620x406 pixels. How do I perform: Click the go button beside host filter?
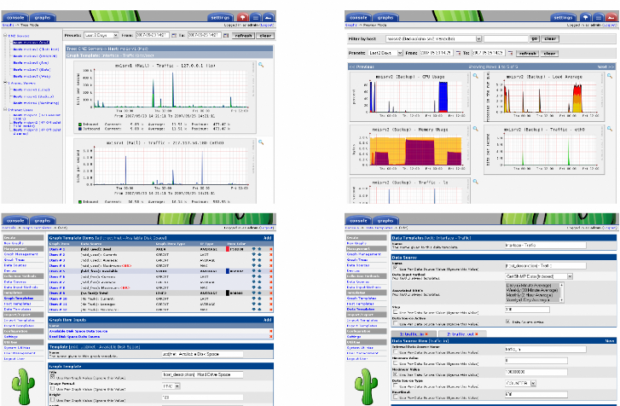coord(534,38)
